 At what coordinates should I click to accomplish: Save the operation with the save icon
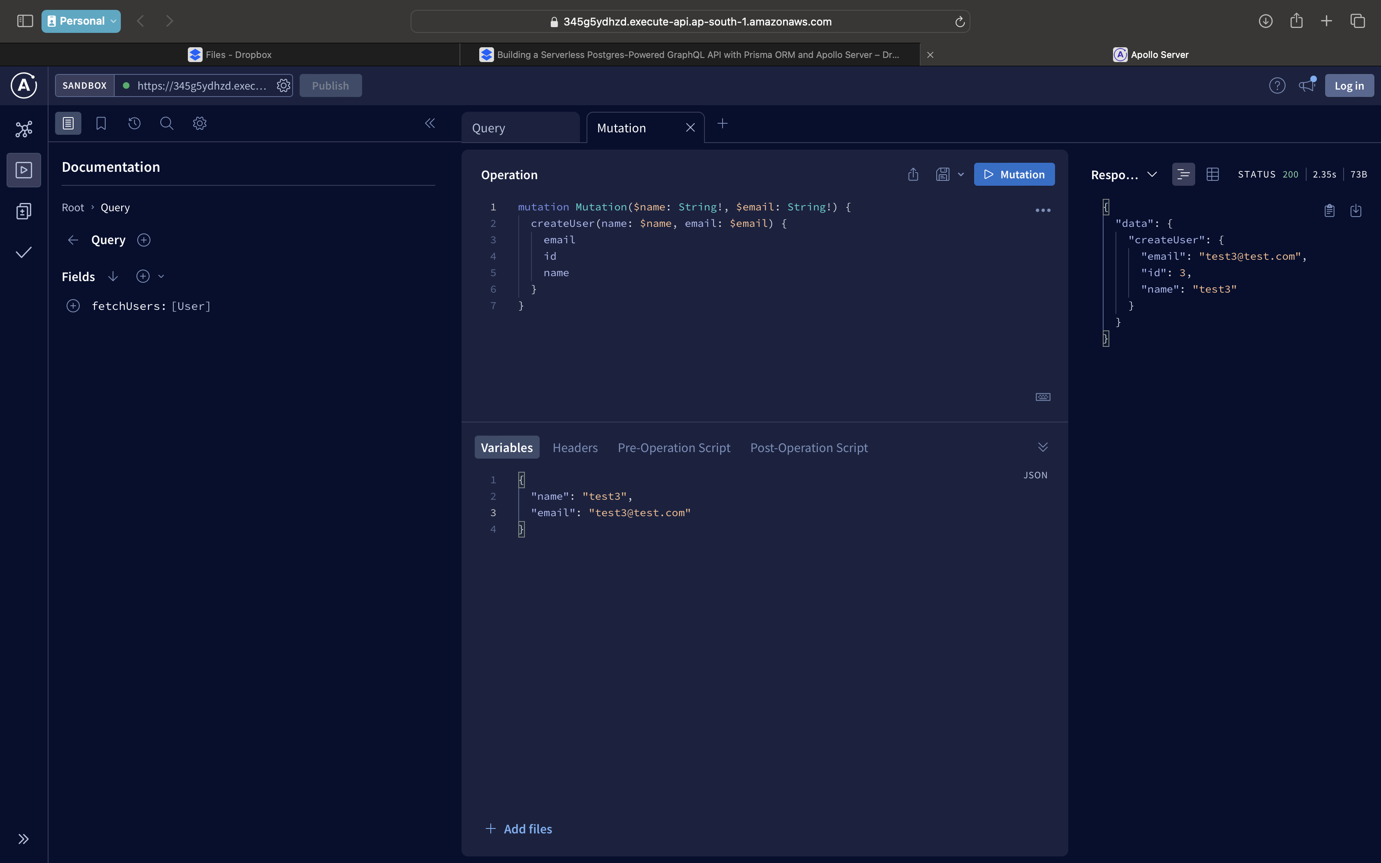(943, 174)
